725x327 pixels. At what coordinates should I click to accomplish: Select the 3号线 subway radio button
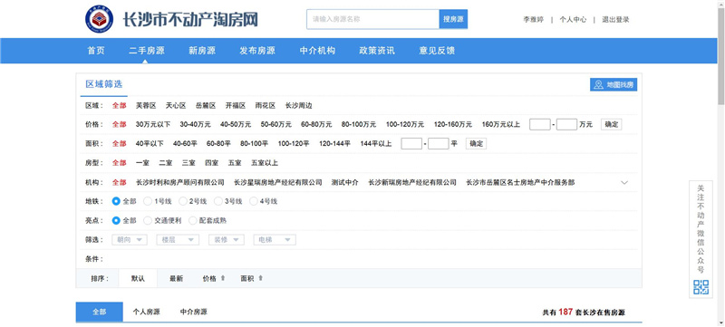tap(217, 201)
